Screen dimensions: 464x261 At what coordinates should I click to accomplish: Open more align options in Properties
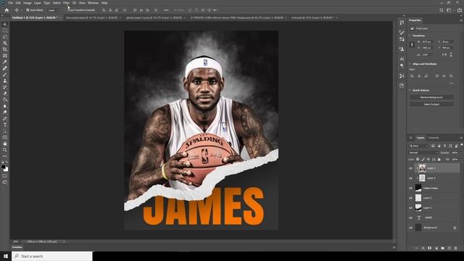(451, 83)
